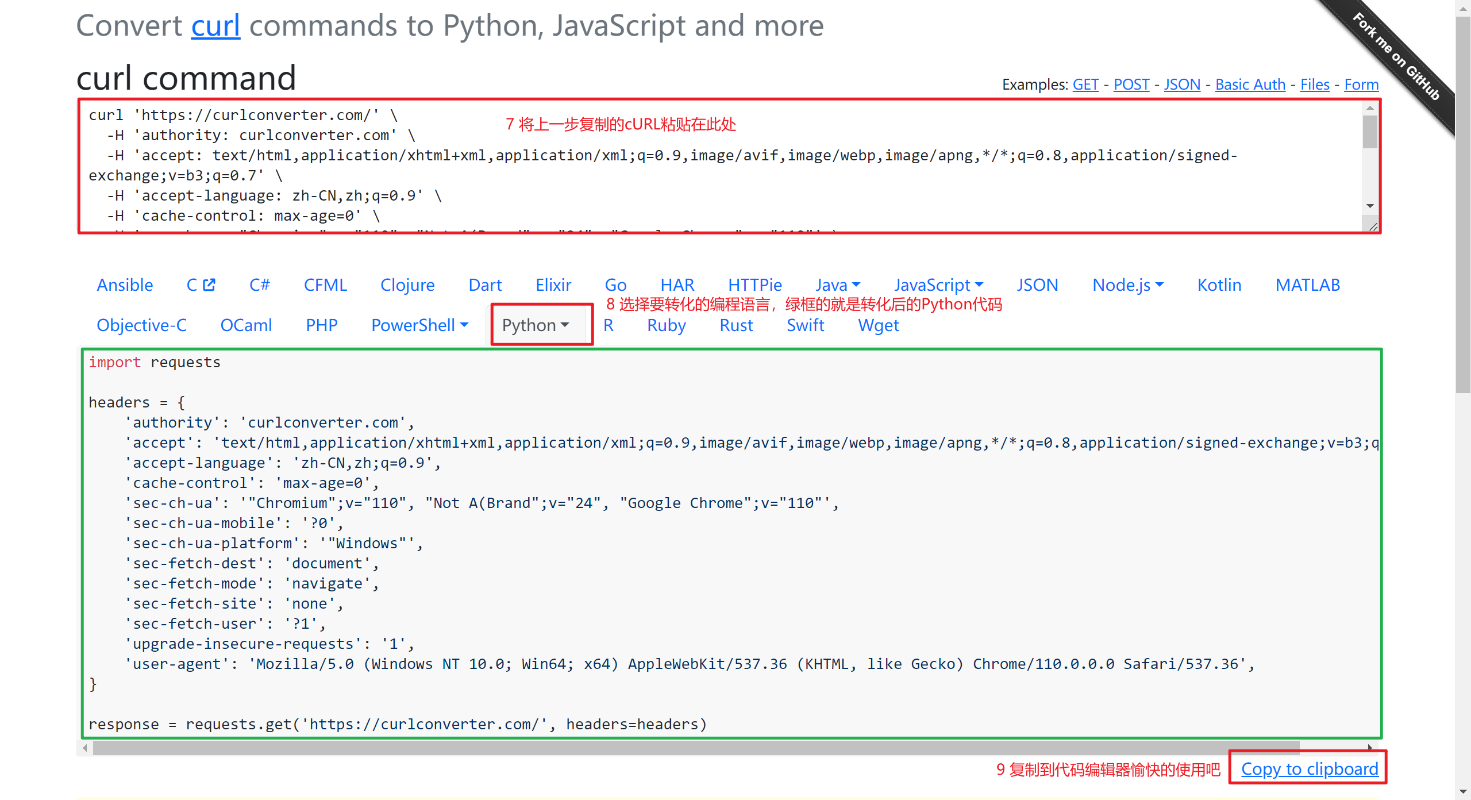Select MATLAB as output language
1471x800 pixels.
pos(1308,285)
